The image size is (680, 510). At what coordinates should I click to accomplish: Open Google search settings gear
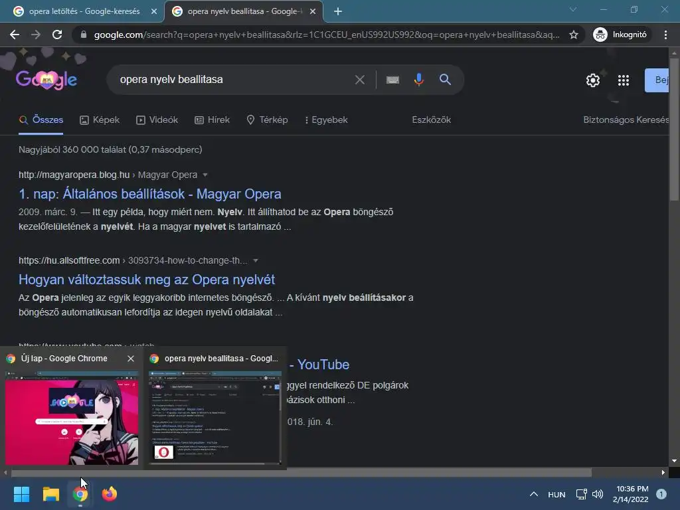point(593,80)
